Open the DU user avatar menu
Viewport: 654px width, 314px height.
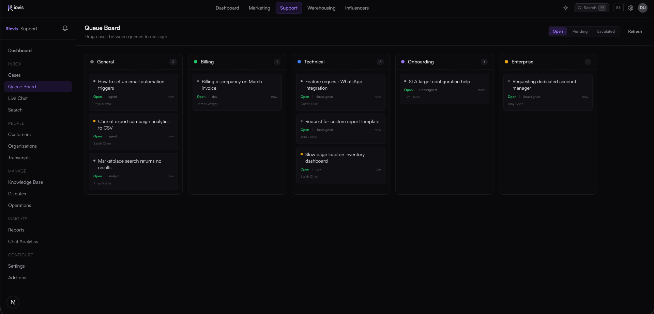[643, 8]
